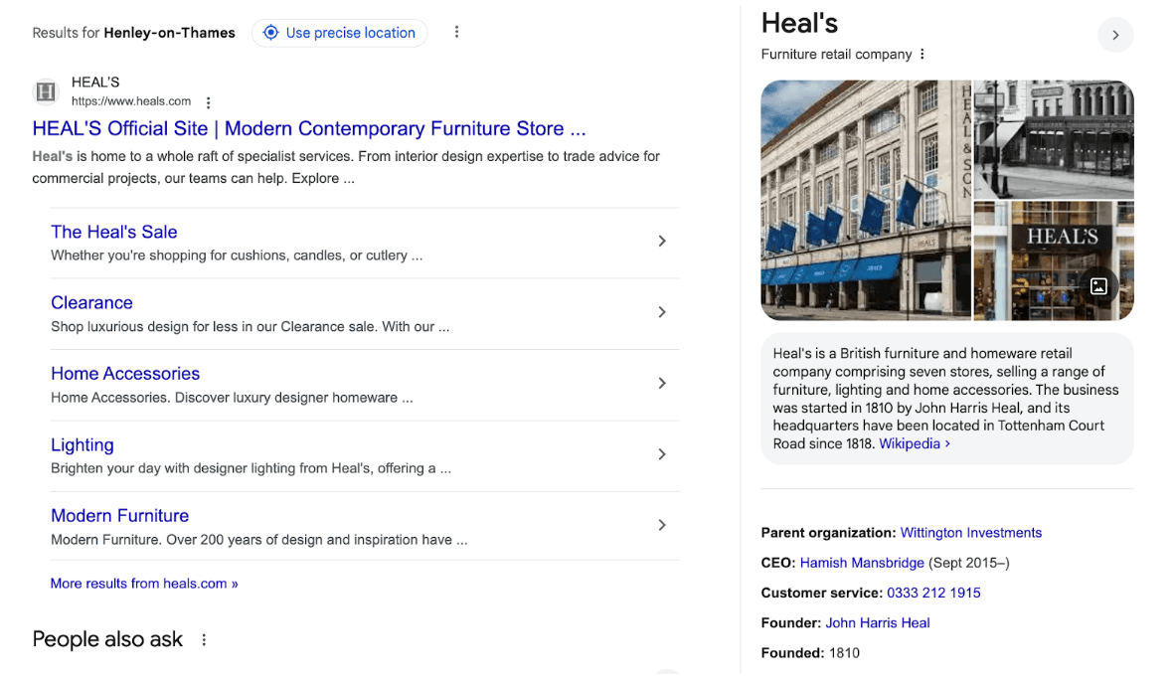Open the HEAL'S Official Site result link
Image resolution: width=1173 pixels, height=686 pixels.
308,128
